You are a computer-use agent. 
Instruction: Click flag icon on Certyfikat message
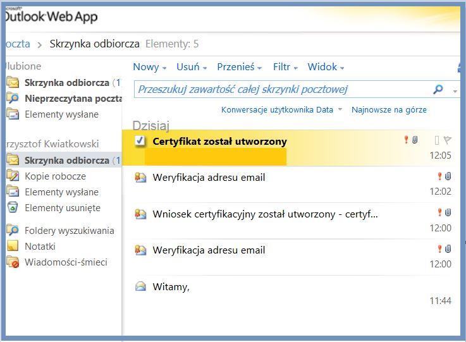[447, 140]
